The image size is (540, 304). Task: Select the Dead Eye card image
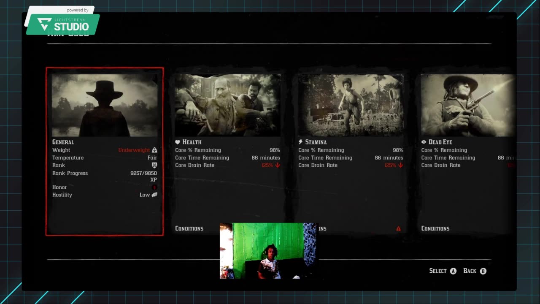pyautogui.click(x=468, y=106)
